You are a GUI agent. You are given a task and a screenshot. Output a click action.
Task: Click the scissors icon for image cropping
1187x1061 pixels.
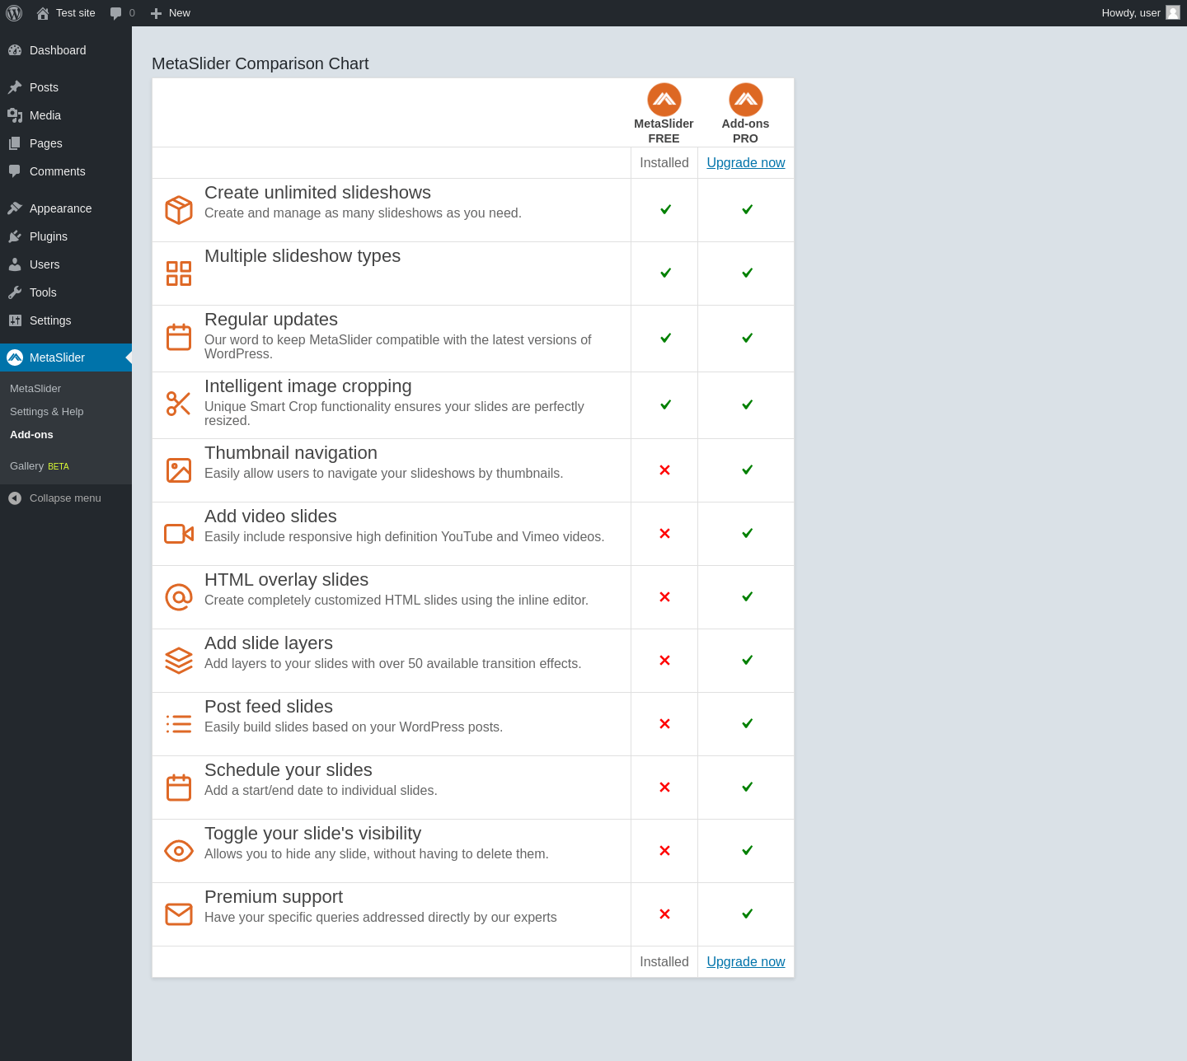point(179,404)
